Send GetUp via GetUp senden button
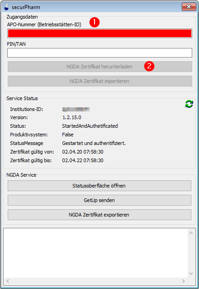Screen dimensions: 199x289 click(x=99, y=200)
